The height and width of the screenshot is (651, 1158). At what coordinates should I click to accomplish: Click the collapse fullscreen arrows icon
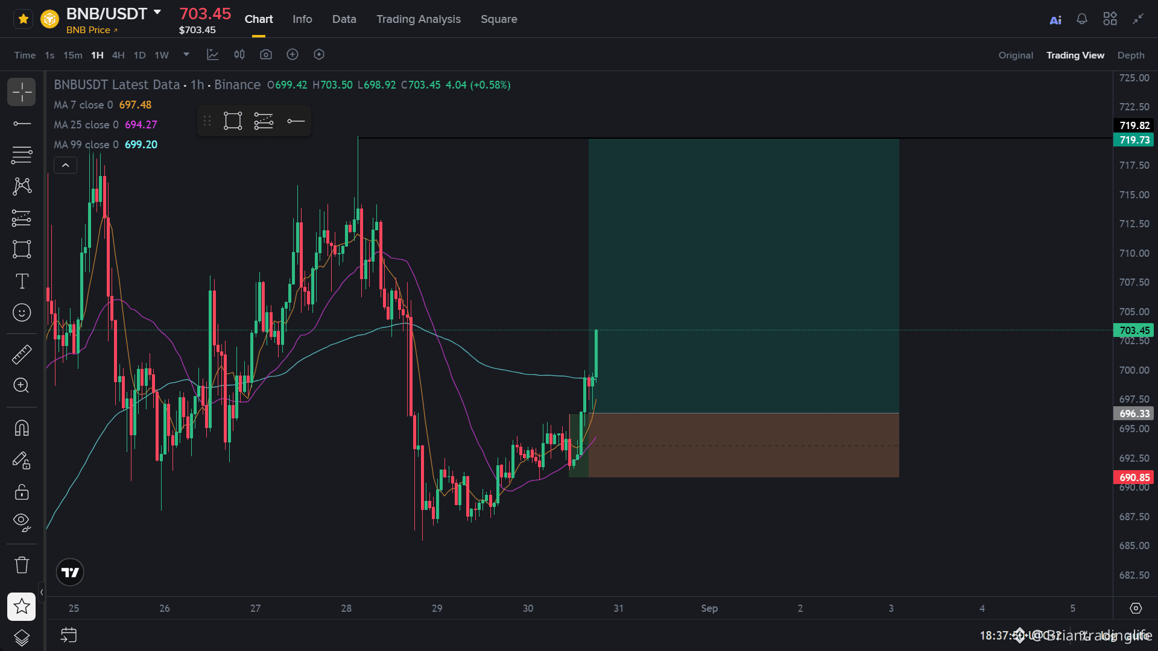point(1138,19)
